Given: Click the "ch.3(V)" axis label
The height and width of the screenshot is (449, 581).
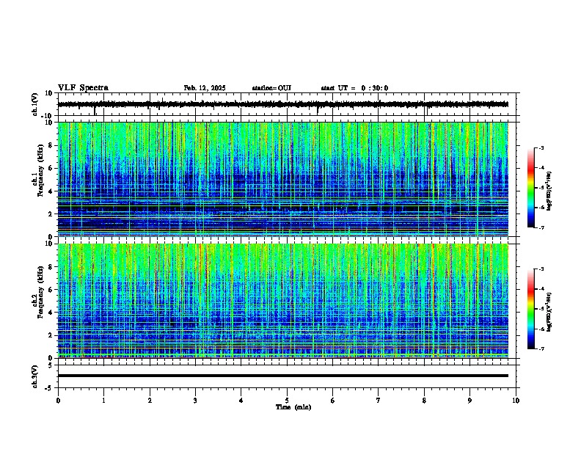Looking at the screenshot, I should 35,376.
